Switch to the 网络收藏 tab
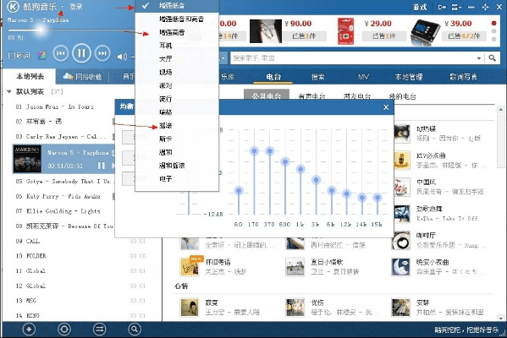Viewport: 507px width, 338px height. [83, 77]
